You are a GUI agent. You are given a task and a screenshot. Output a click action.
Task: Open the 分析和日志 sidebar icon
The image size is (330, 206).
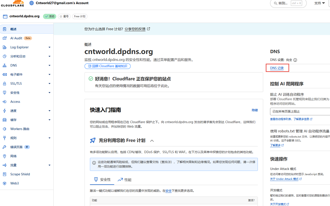pos(4,56)
